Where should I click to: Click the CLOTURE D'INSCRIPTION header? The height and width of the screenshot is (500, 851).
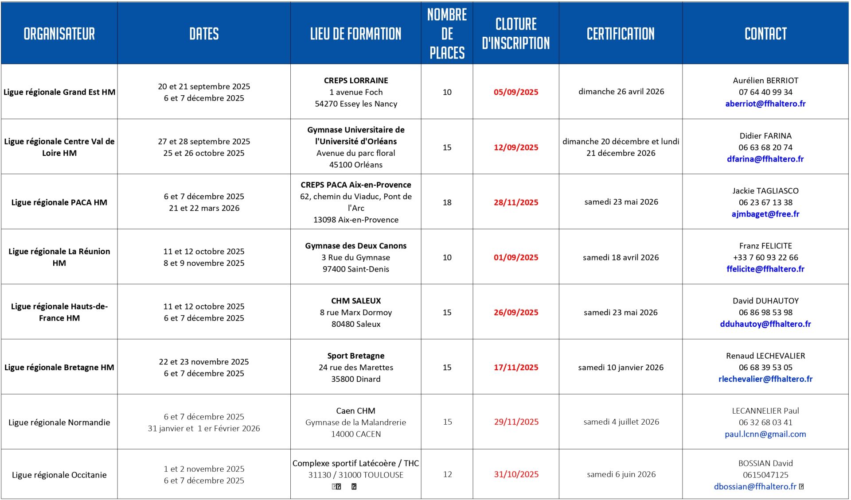click(x=515, y=34)
